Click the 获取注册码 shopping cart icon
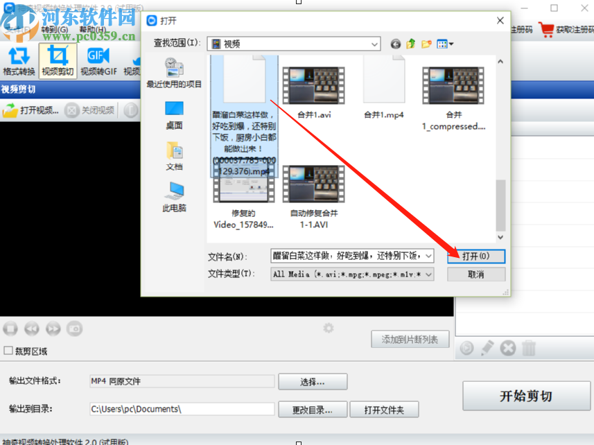The width and height of the screenshot is (594, 445). (547, 30)
